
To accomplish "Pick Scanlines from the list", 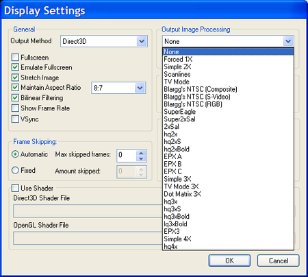I will 228,74.
